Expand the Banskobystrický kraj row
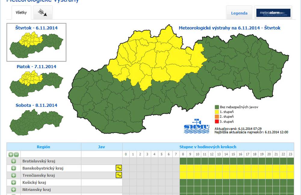The image size is (301, 195). (x=14, y=168)
